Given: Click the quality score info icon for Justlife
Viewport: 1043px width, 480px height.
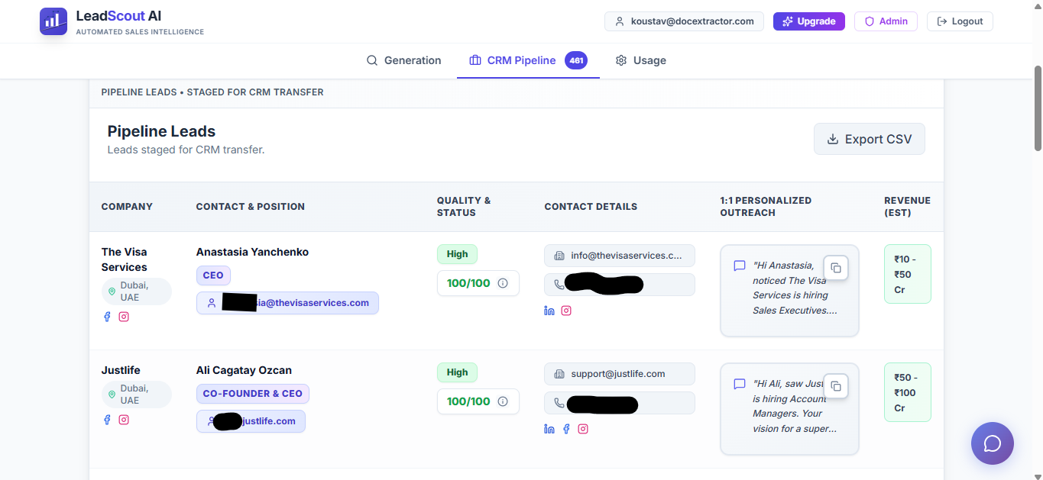Looking at the screenshot, I should [503, 401].
